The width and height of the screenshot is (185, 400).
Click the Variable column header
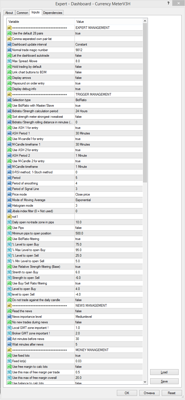[x=41, y=22]
